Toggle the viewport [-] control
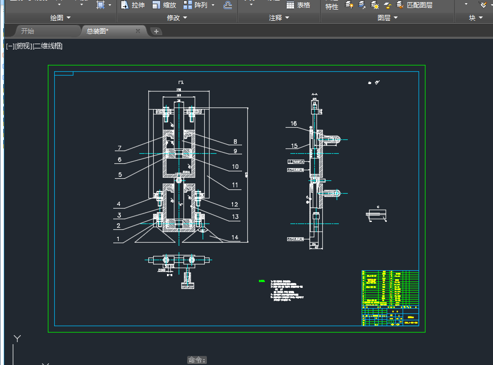Image resolution: width=493 pixels, height=365 pixels. [10, 46]
